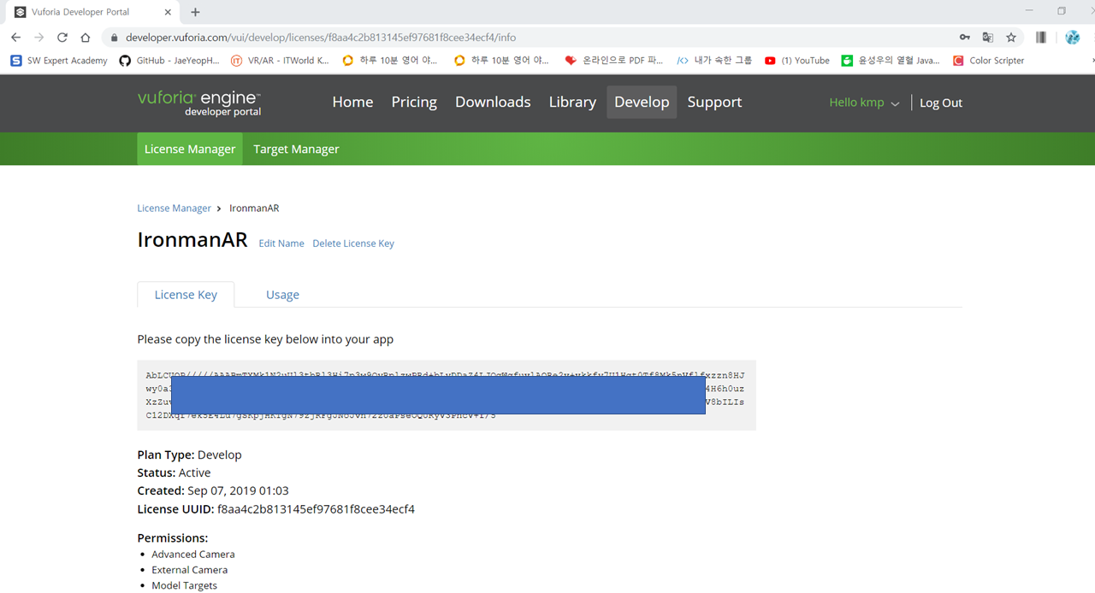Click the IronmanAR page heading
Image resolution: width=1095 pixels, height=593 pixels.
pyautogui.click(x=192, y=240)
